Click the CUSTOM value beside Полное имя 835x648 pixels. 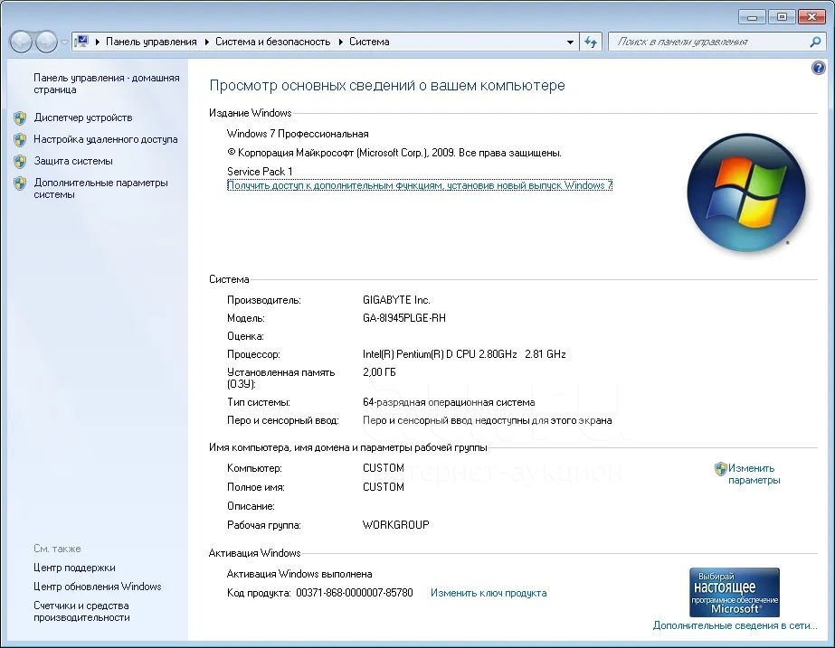pyautogui.click(x=384, y=487)
